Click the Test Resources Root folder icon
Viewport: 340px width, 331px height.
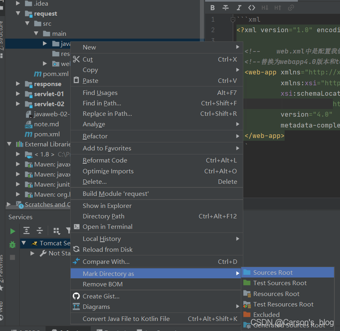(247, 304)
